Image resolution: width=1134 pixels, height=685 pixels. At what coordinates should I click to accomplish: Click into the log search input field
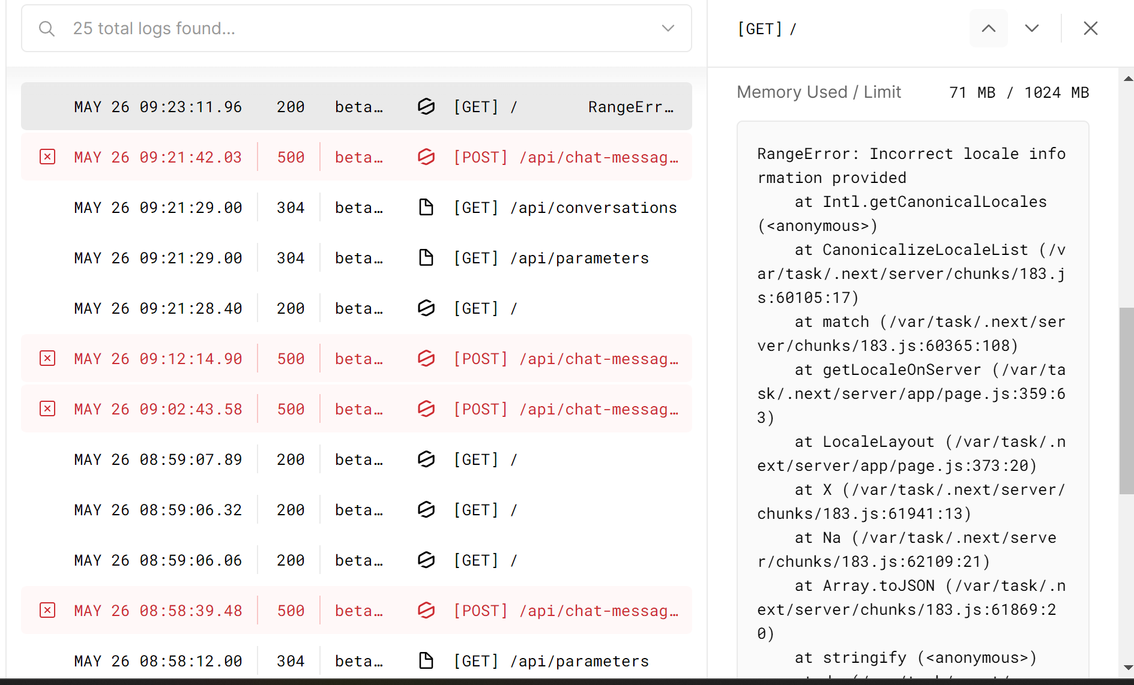240,28
